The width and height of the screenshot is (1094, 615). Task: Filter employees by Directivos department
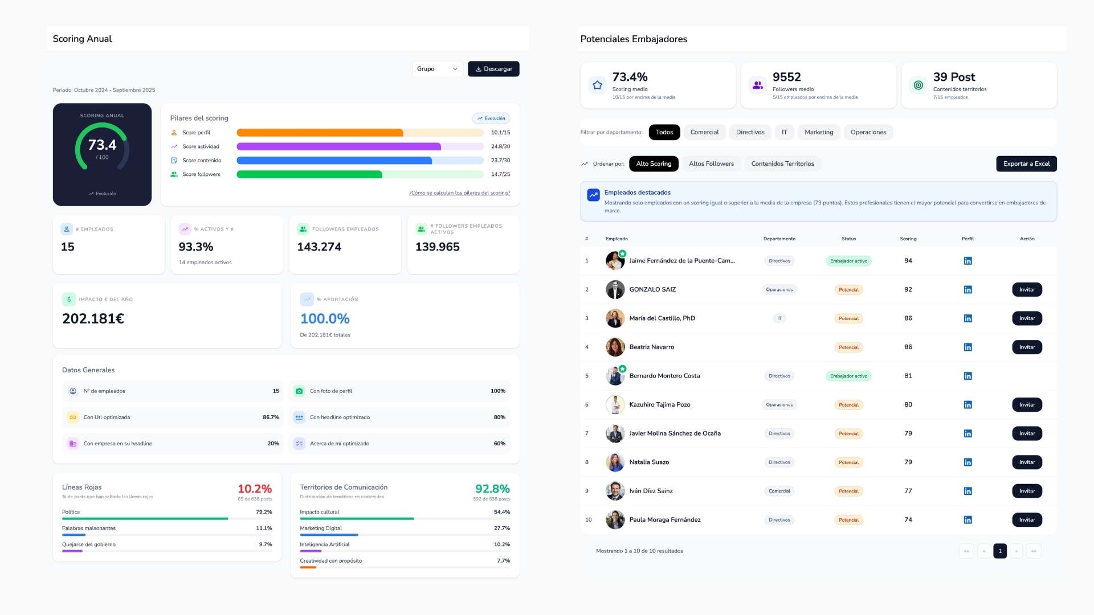pyautogui.click(x=750, y=132)
